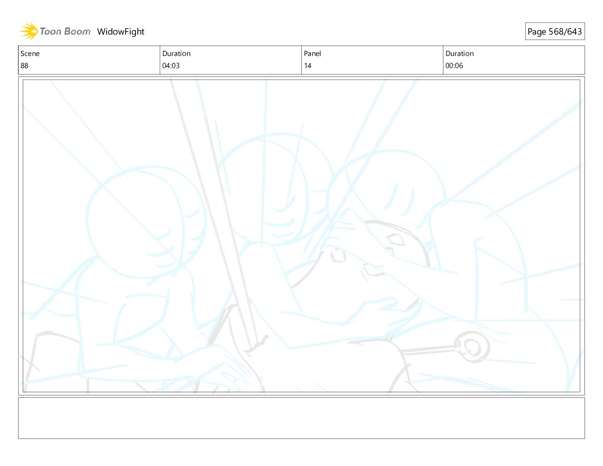Click the storyboard panel sketch image
The image size is (603, 466).
301,236
